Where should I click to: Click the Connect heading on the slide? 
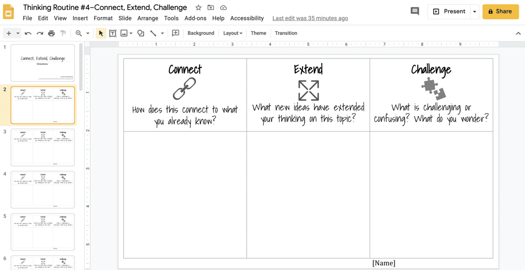coord(185,70)
